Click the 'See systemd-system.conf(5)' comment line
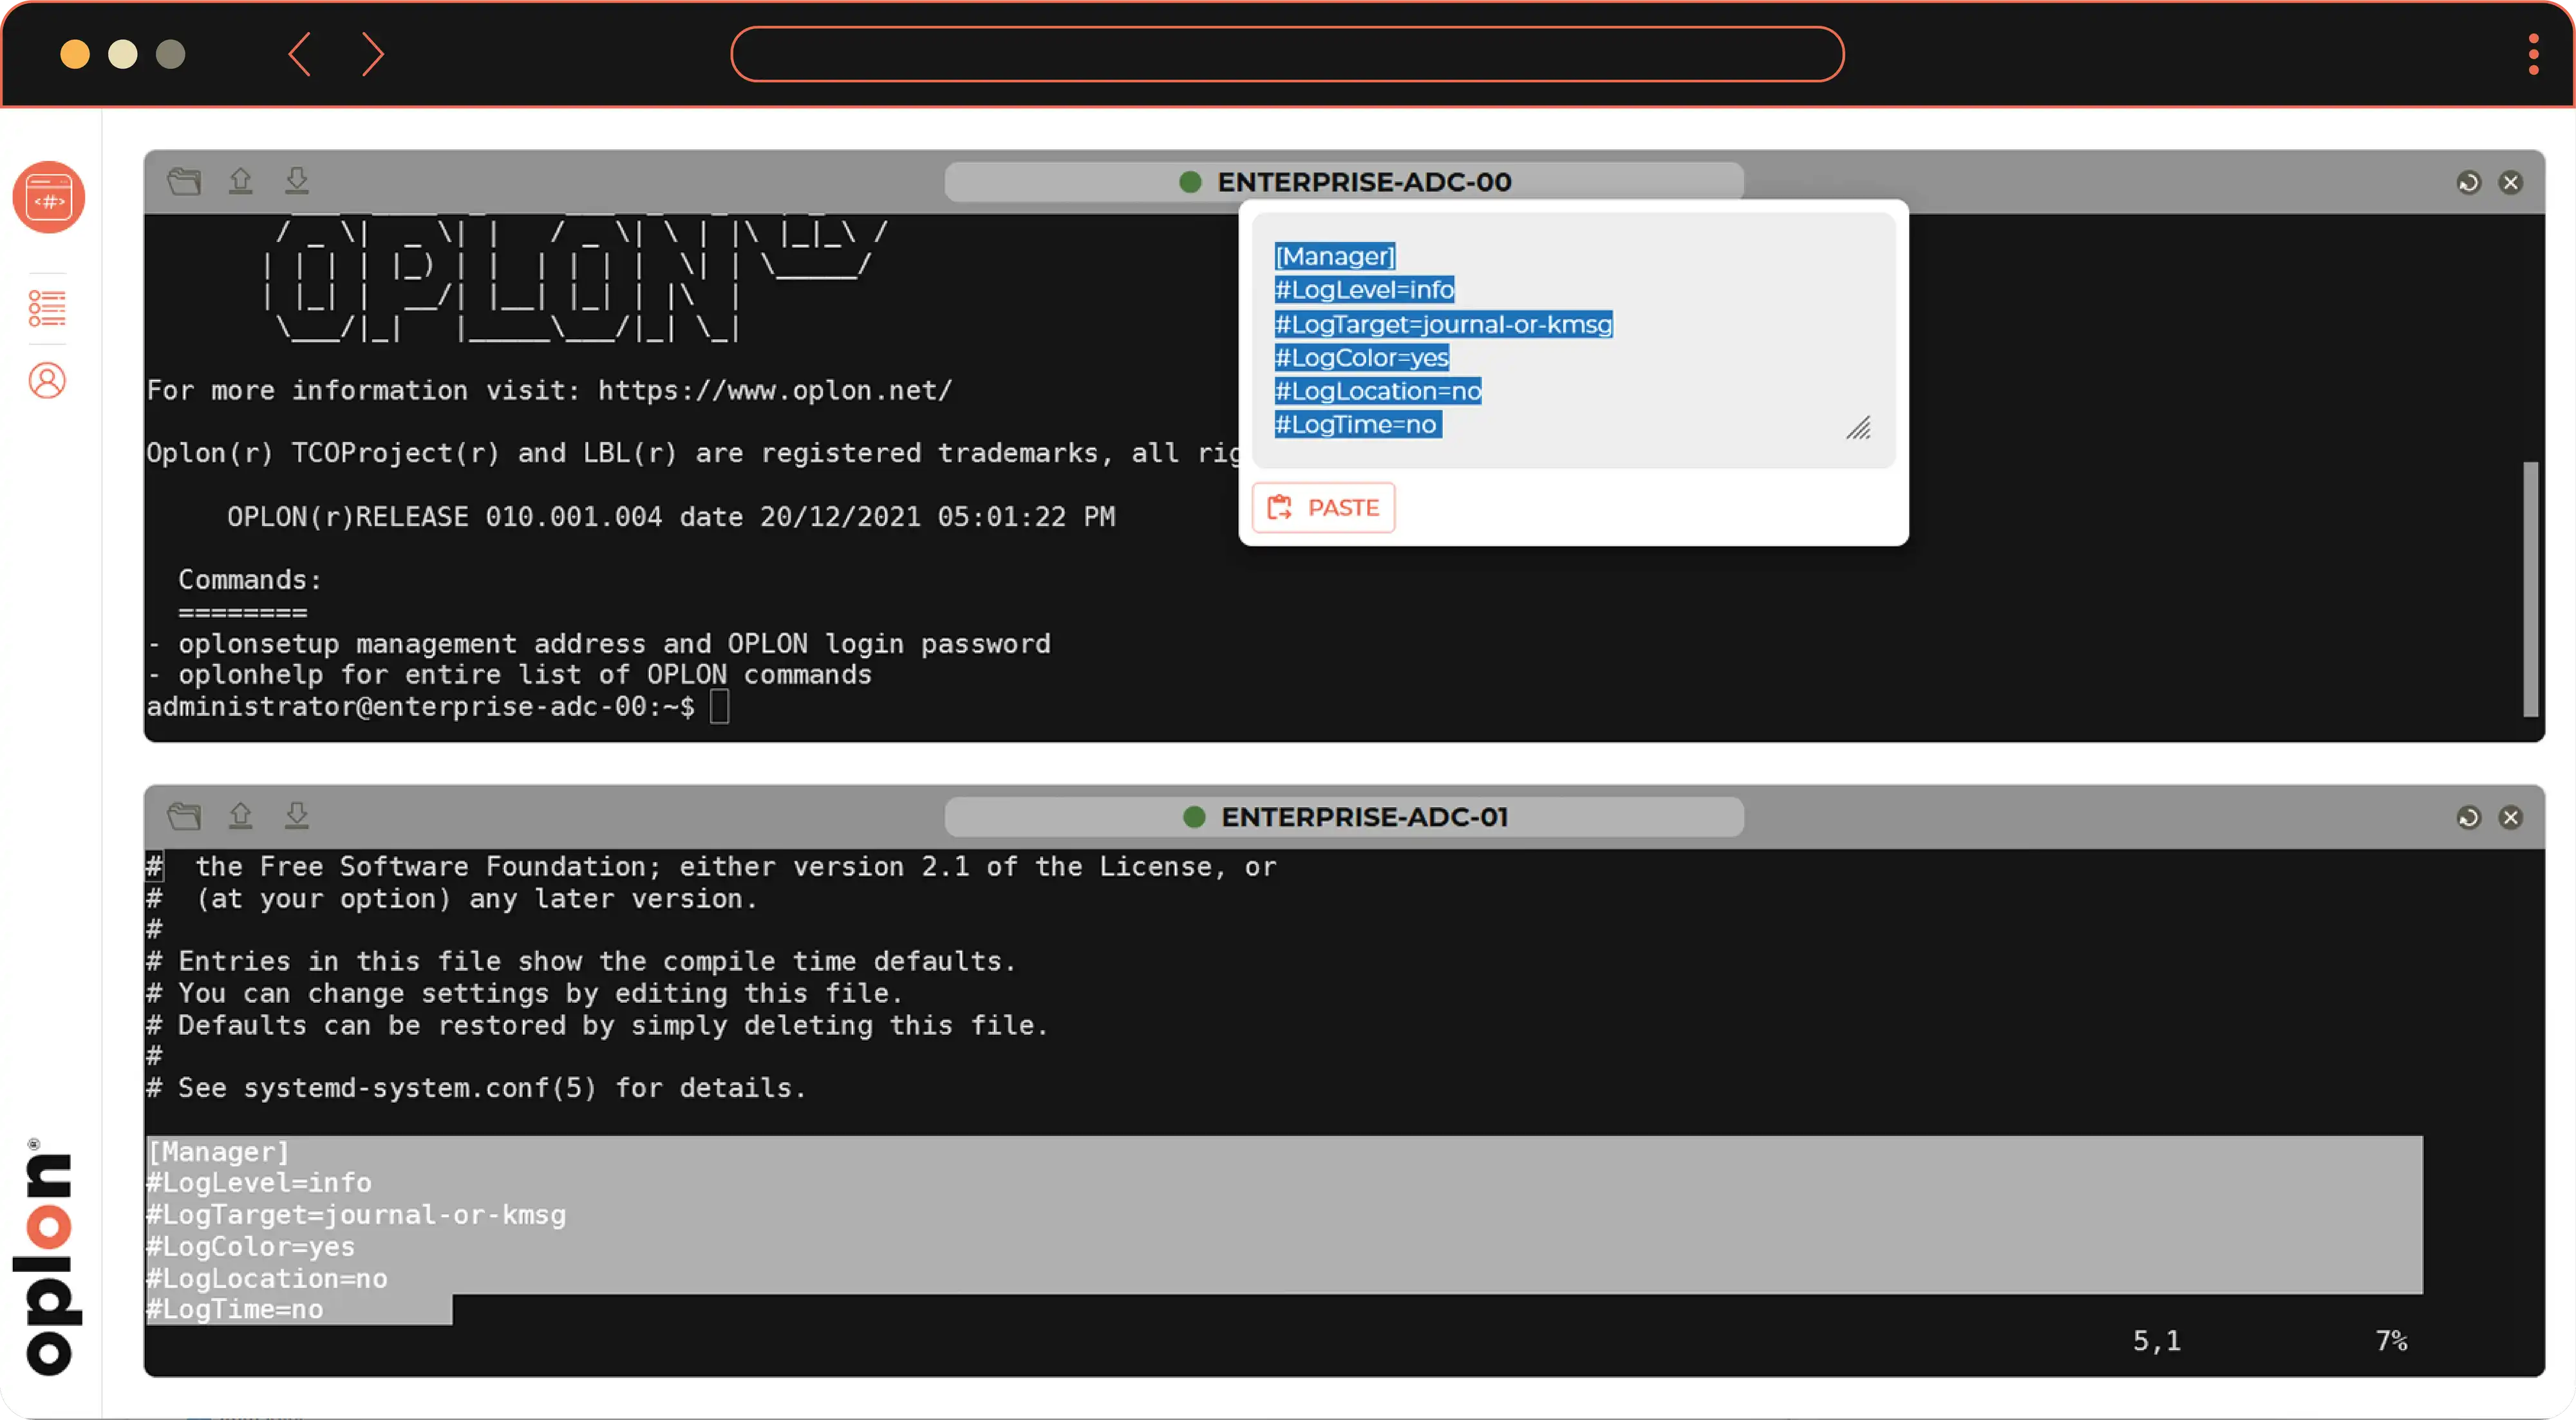This screenshot has height=1420, width=2576. [x=476, y=1088]
